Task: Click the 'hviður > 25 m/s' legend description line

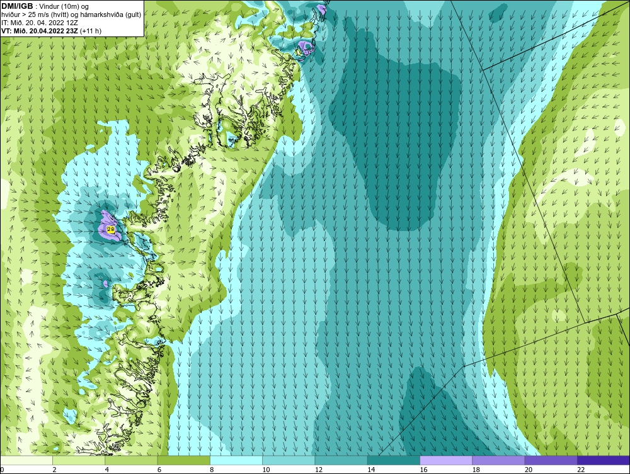Action: coord(71,14)
